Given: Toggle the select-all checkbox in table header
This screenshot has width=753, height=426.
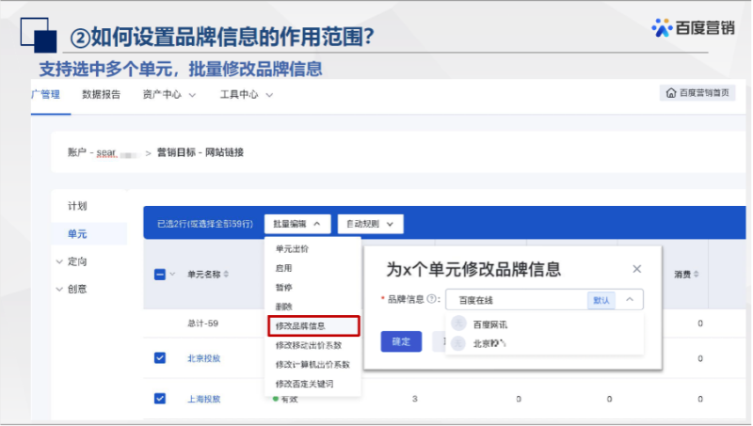Looking at the screenshot, I should coord(160,275).
